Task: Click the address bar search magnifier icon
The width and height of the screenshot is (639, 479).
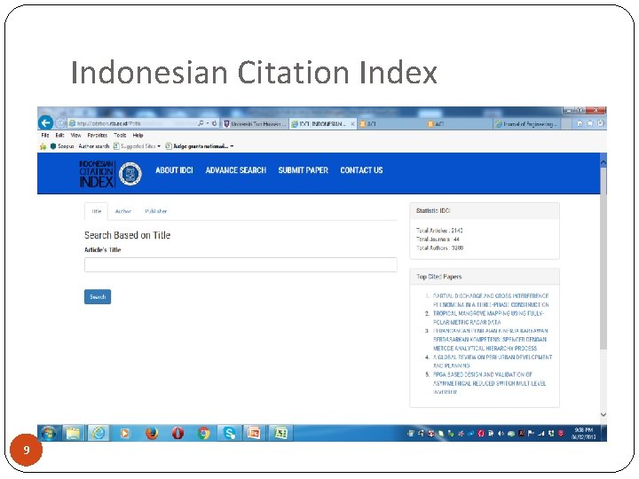Action: 201,123
